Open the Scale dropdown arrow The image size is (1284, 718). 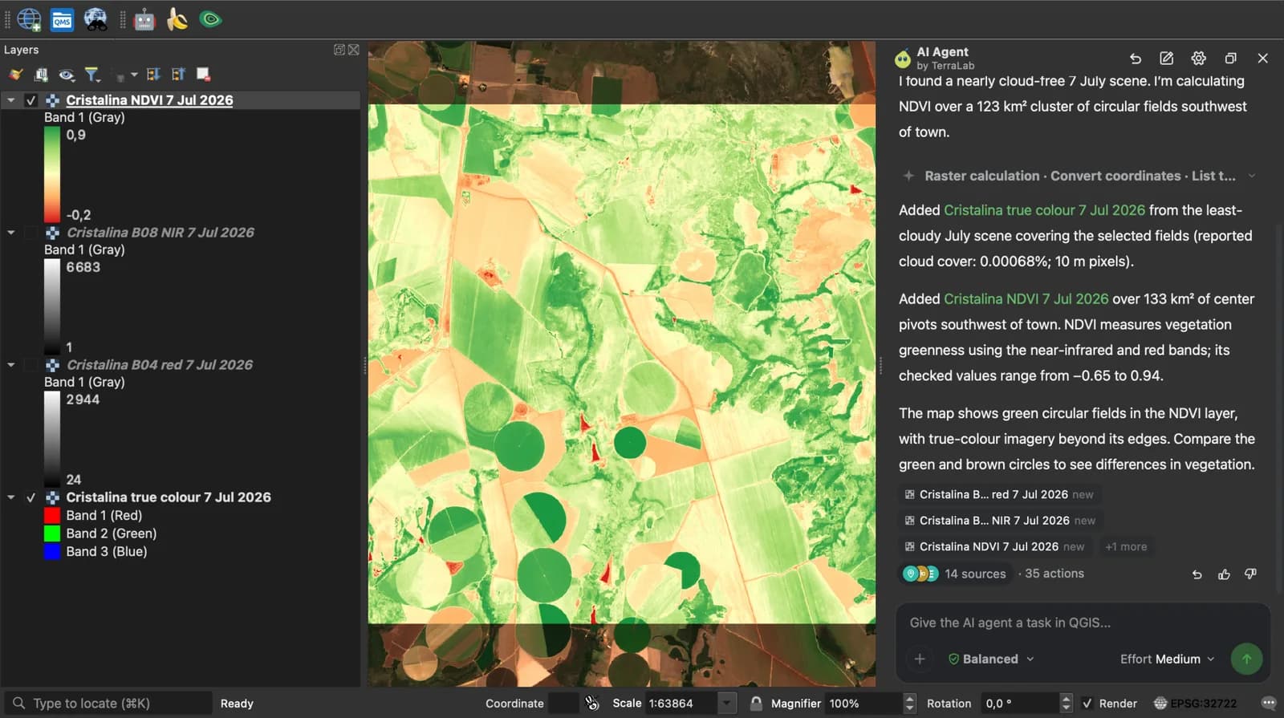(727, 704)
